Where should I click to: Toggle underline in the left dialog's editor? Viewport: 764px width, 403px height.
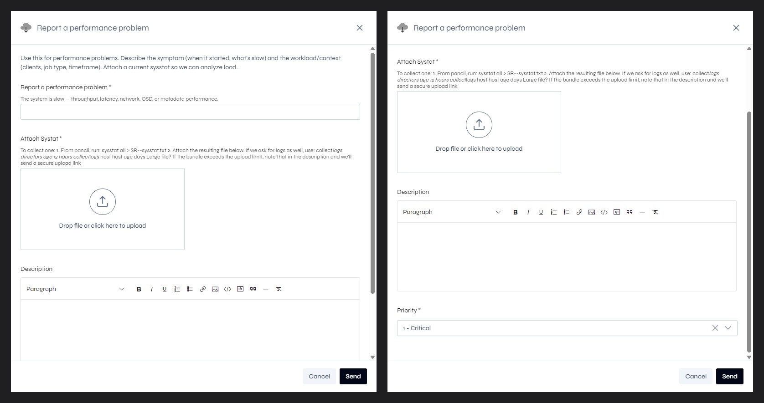click(165, 289)
